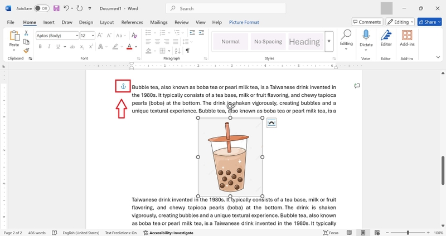Apply text effects with the outlined A icon

click(100, 47)
